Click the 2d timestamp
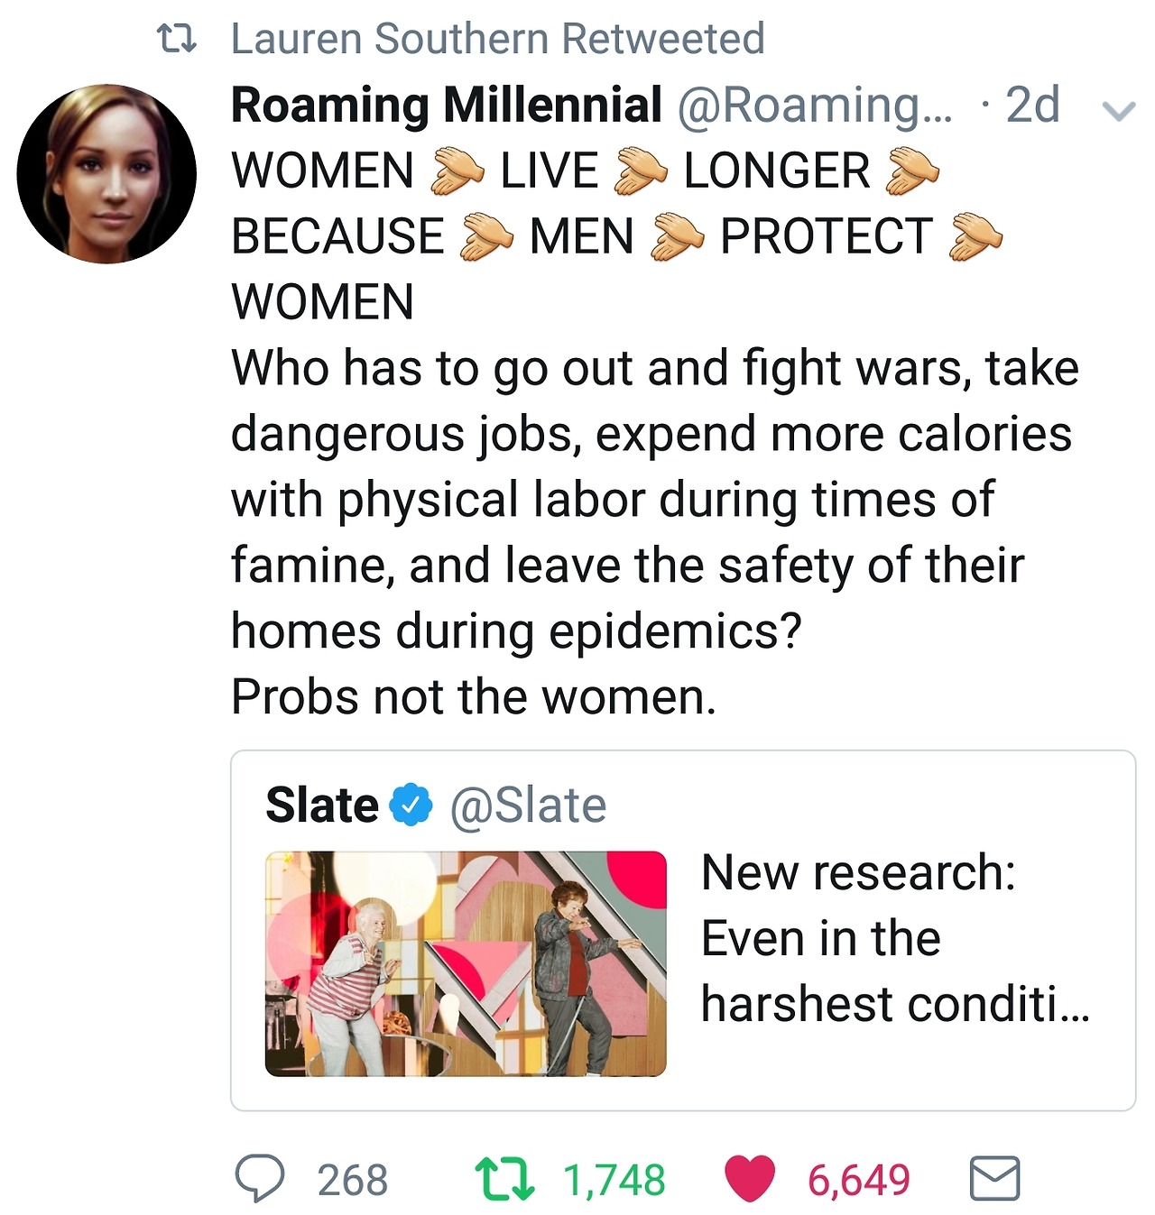Image resolution: width=1155 pixels, height=1215 pixels. coord(1032,106)
